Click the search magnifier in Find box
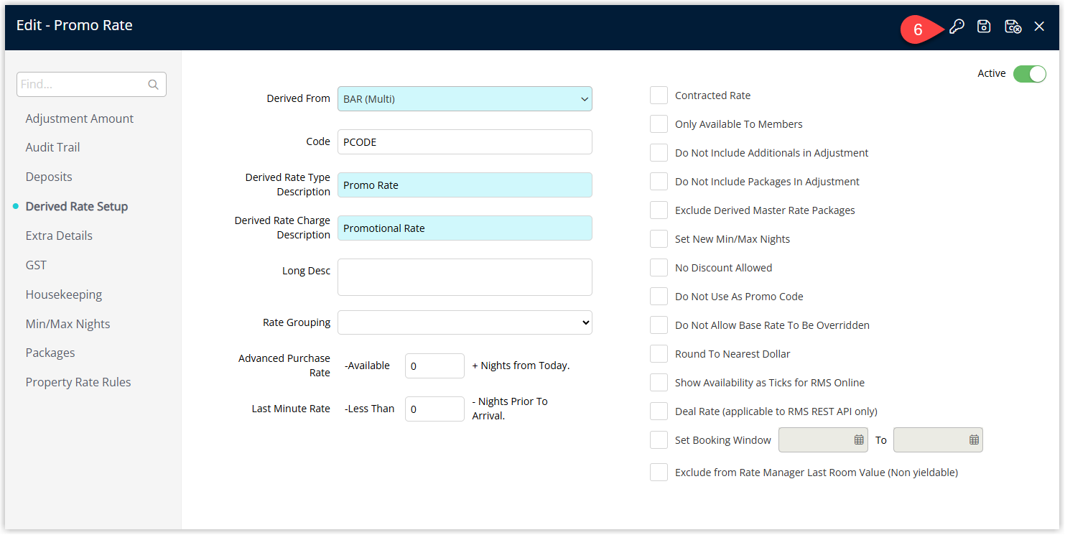Image resolution: width=1065 pixels, height=535 pixels. click(153, 85)
